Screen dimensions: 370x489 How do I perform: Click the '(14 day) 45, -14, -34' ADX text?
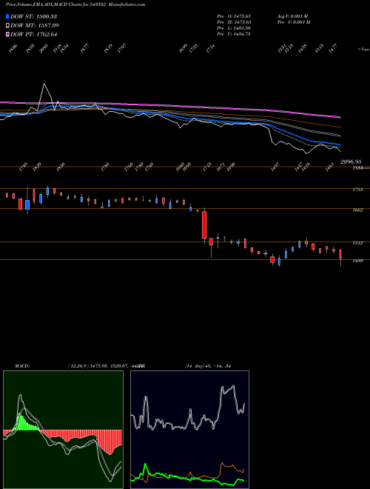tap(209, 366)
